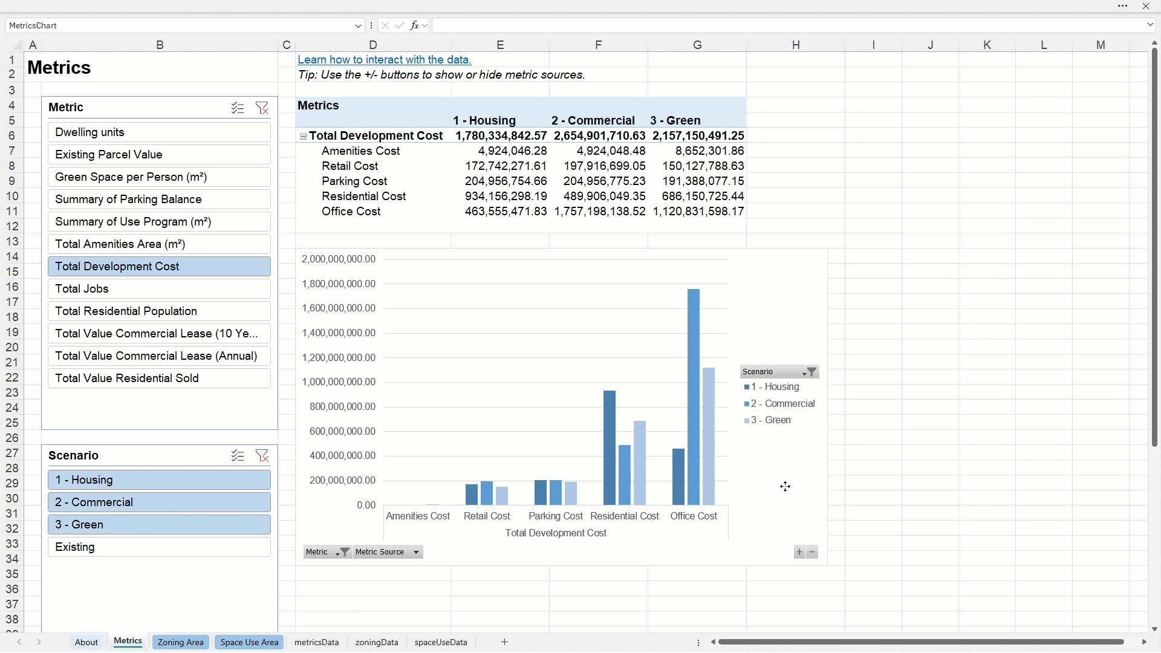The height and width of the screenshot is (653, 1161).
Task: Select Dwelling units in Metric slicer
Action: (x=160, y=132)
